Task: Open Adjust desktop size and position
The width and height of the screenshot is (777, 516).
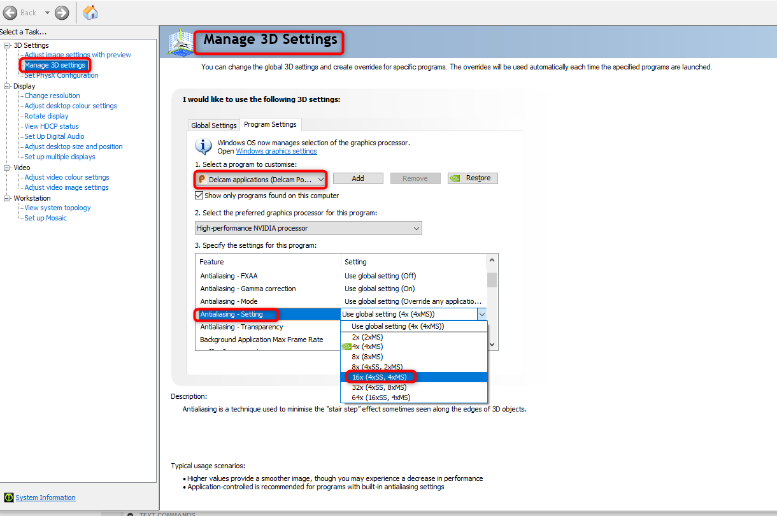Action: pyautogui.click(x=73, y=147)
